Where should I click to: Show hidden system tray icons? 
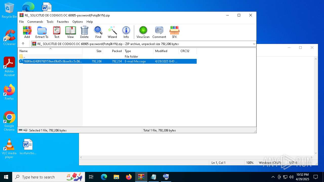(x=273, y=177)
